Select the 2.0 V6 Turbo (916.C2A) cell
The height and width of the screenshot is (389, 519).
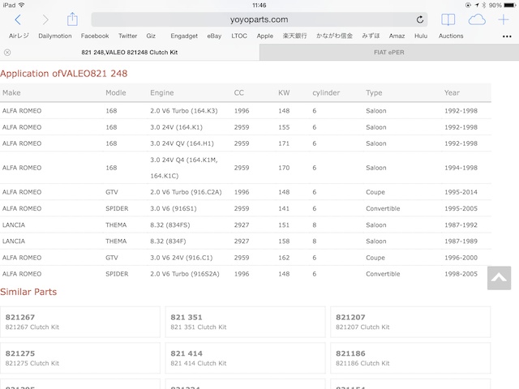click(x=186, y=192)
